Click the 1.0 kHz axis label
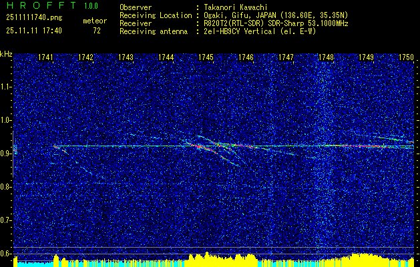 tap(5, 120)
